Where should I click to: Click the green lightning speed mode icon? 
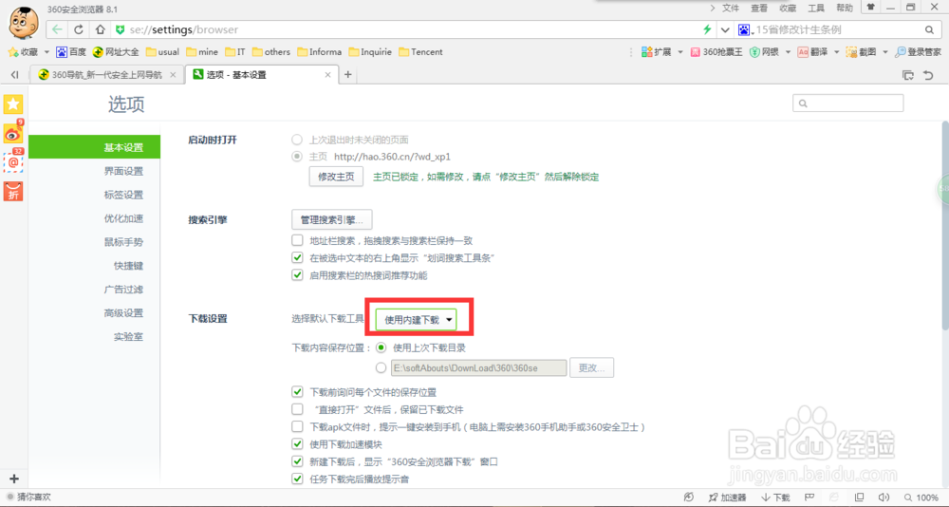click(x=707, y=29)
